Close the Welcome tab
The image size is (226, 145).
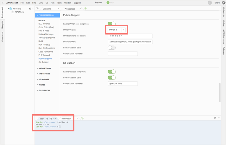point(59,9)
